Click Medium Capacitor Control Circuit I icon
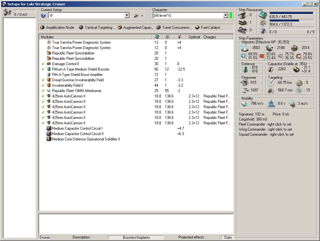This screenshot has width=320, height=241. (x=49, y=128)
